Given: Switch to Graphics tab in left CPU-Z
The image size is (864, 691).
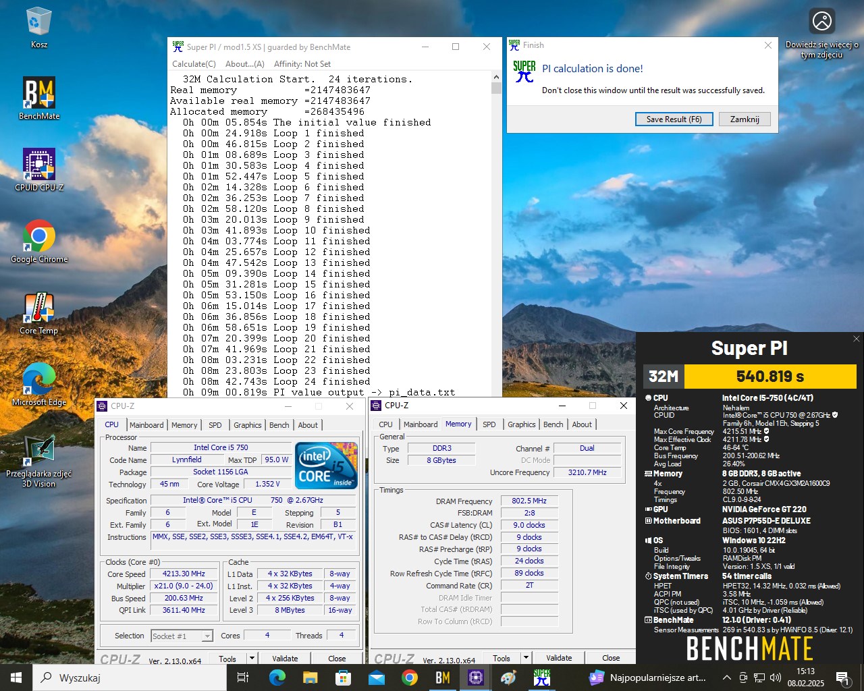Looking at the screenshot, I should [248, 425].
